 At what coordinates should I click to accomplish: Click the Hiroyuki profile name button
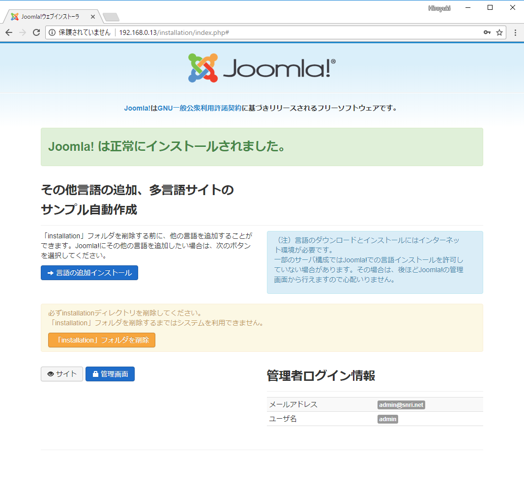pyautogui.click(x=439, y=8)
